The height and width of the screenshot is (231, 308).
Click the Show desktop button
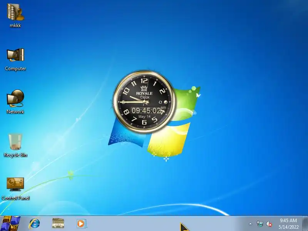pos(305,224)
